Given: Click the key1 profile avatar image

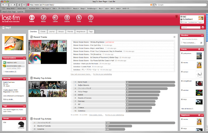Looking at the screenshot, I should pos(14,43).
